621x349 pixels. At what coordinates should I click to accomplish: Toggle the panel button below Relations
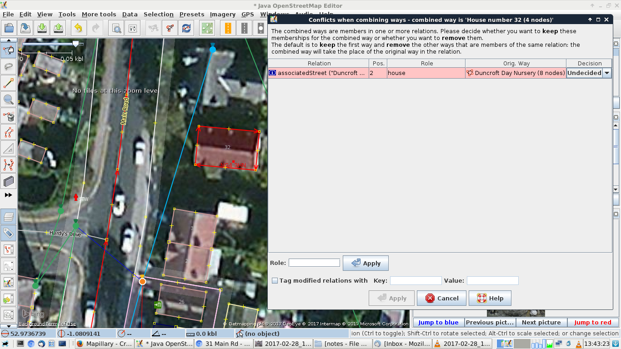coord(9,282)
